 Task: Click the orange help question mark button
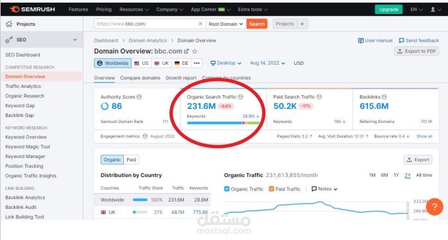coord(434,206)
